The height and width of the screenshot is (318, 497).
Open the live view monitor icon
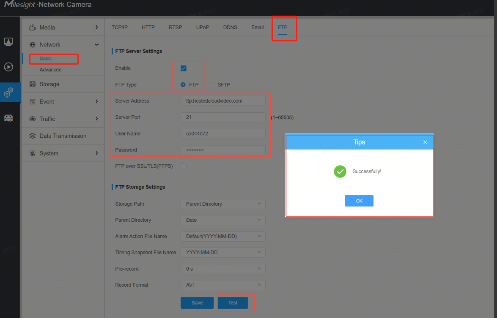click(x=8, y=41)
